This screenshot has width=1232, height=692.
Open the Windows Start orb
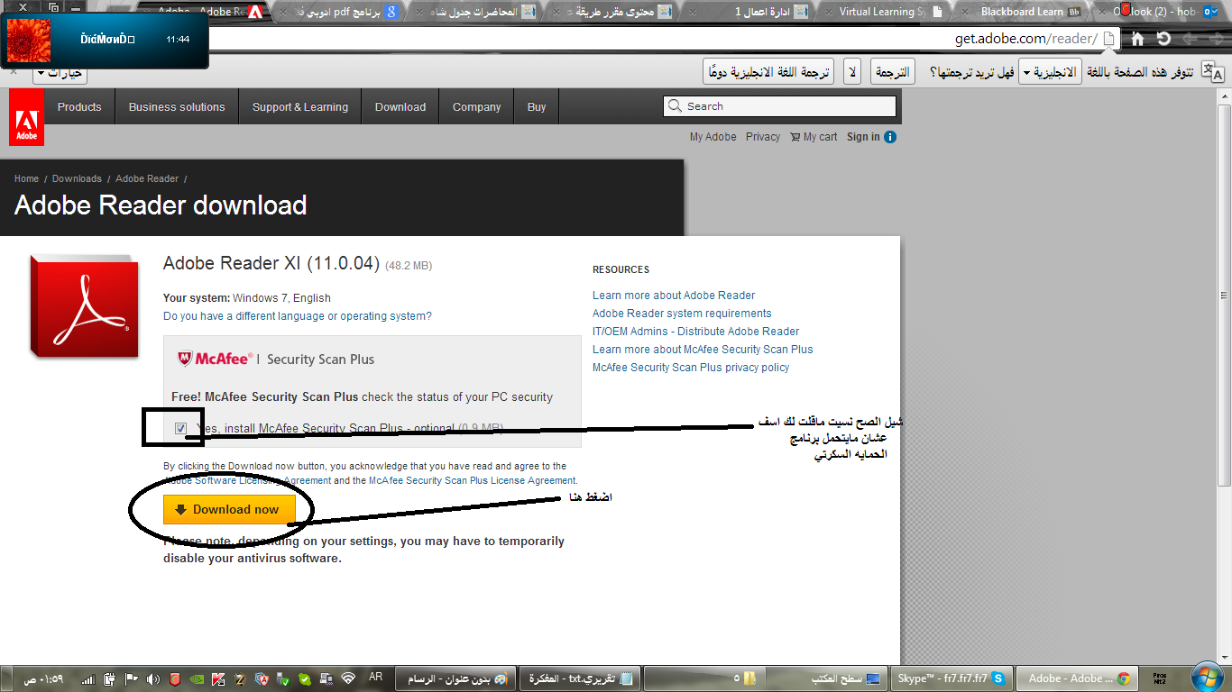point(1205,678)
